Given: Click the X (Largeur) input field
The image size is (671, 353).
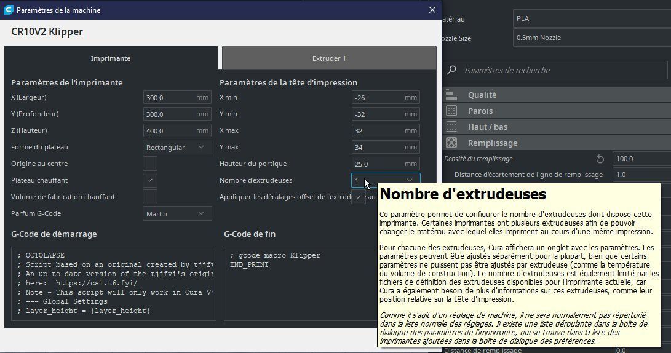Looking at the screenshot, I should (x=177, y=98).
